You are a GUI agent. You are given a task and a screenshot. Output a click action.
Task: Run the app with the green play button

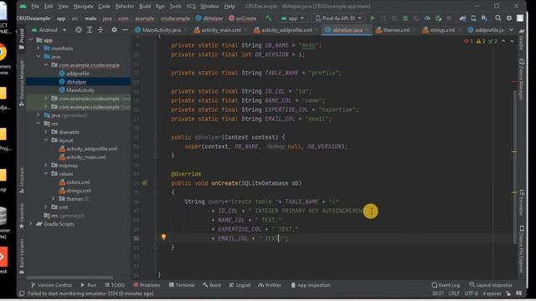[373, 18]
